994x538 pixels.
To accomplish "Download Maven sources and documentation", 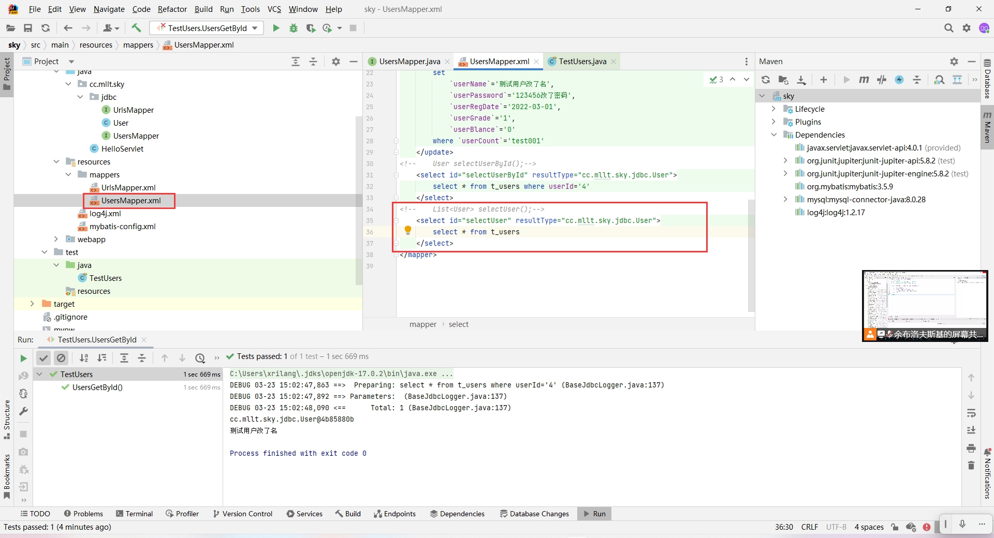I will coord(801,80).
